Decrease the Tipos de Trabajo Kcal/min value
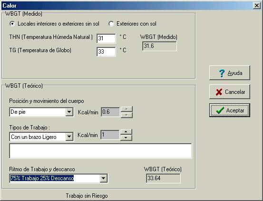The height and width of the screenshot is (201, 263). [x=126, y=137]
